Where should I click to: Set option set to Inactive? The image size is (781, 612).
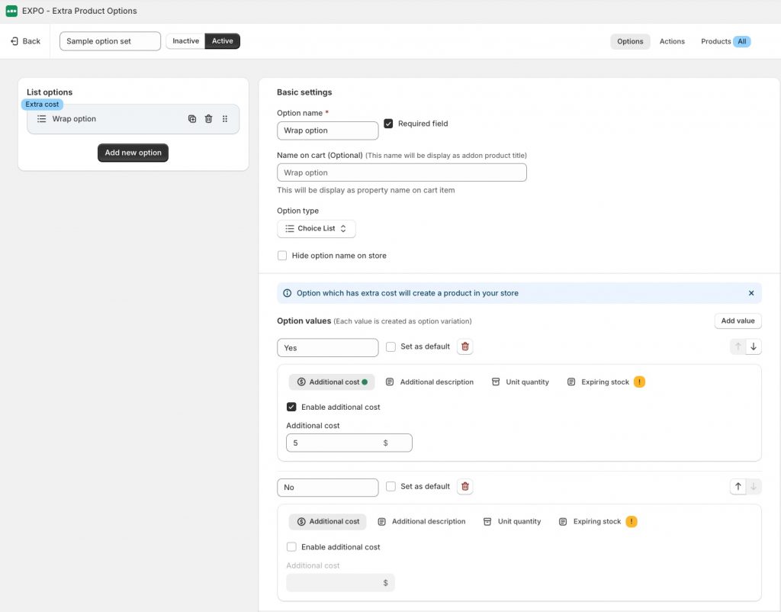(185, 41)
